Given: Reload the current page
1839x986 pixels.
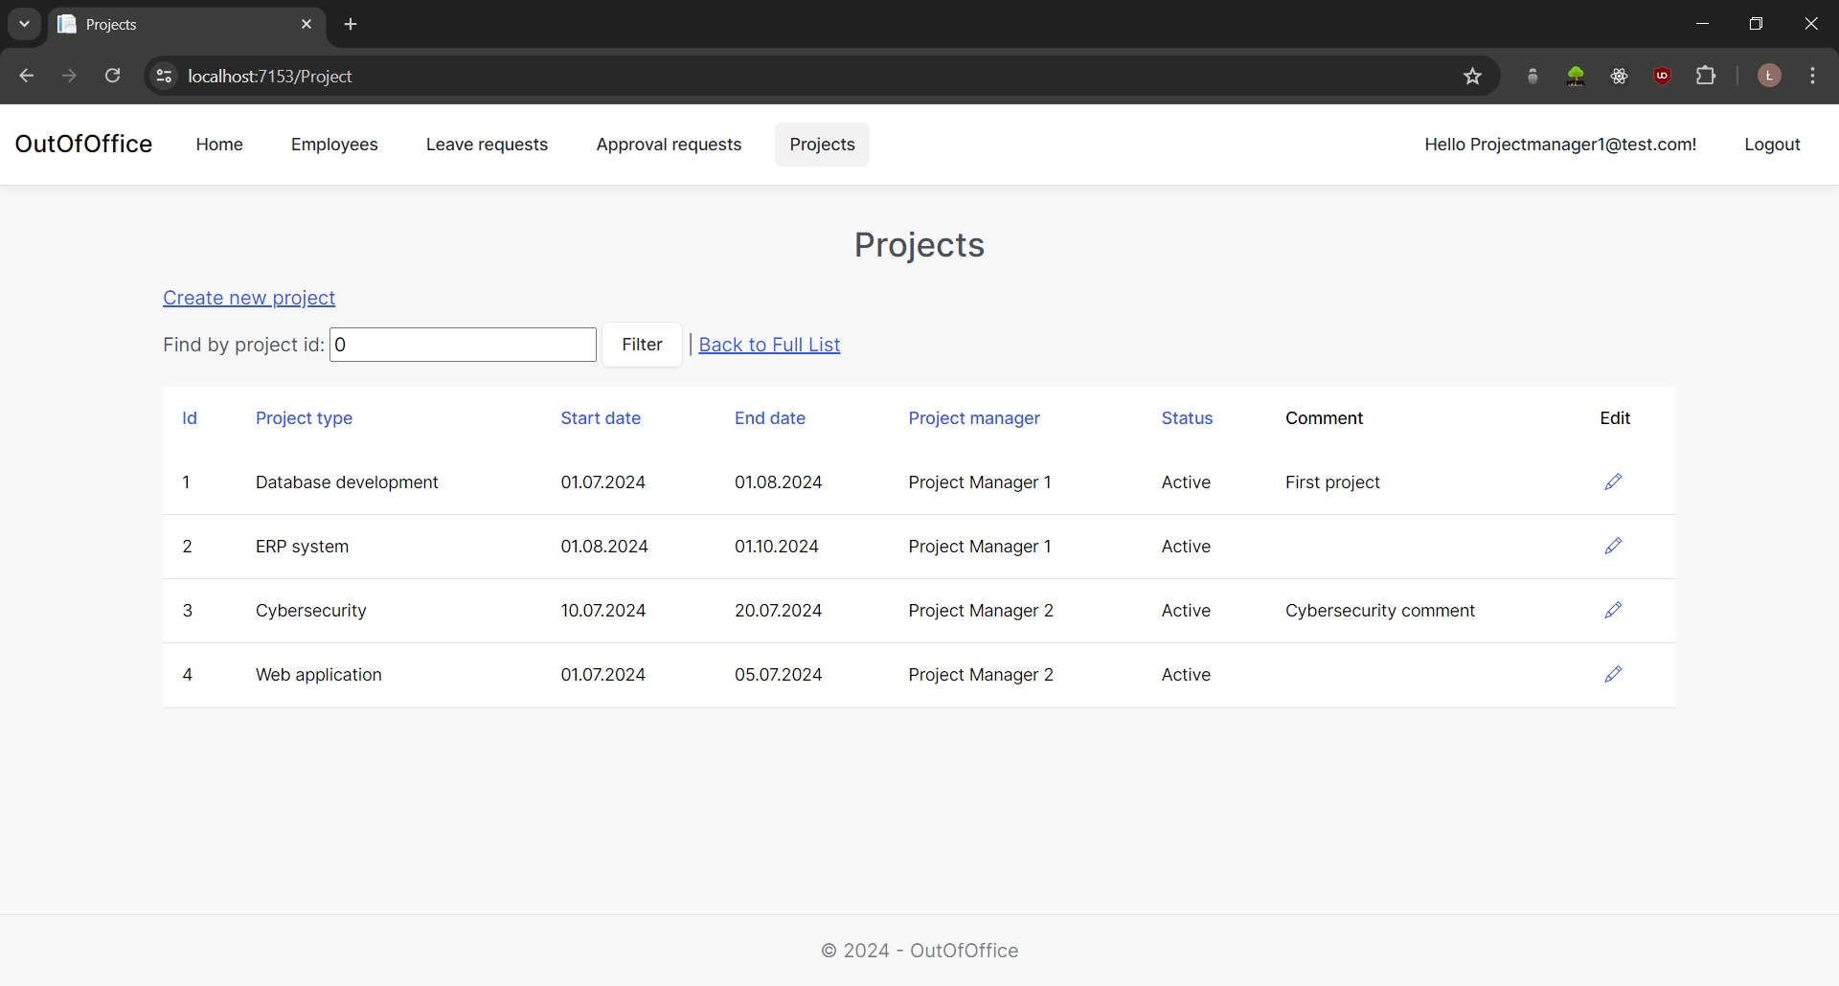Looking at the screenshot, I should 112,76.
